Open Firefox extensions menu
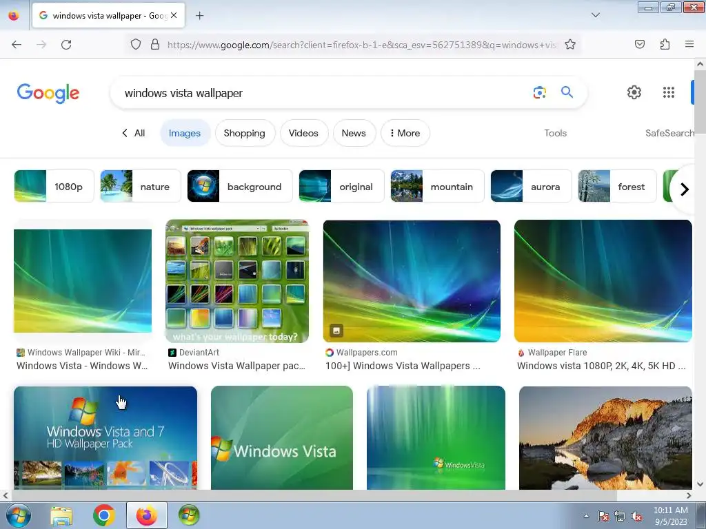 click(x=665, y=44)
